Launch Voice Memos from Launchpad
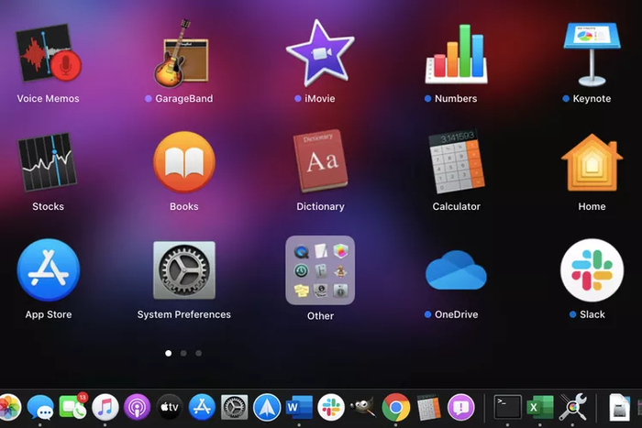642x428 pixels. (49, 53)
